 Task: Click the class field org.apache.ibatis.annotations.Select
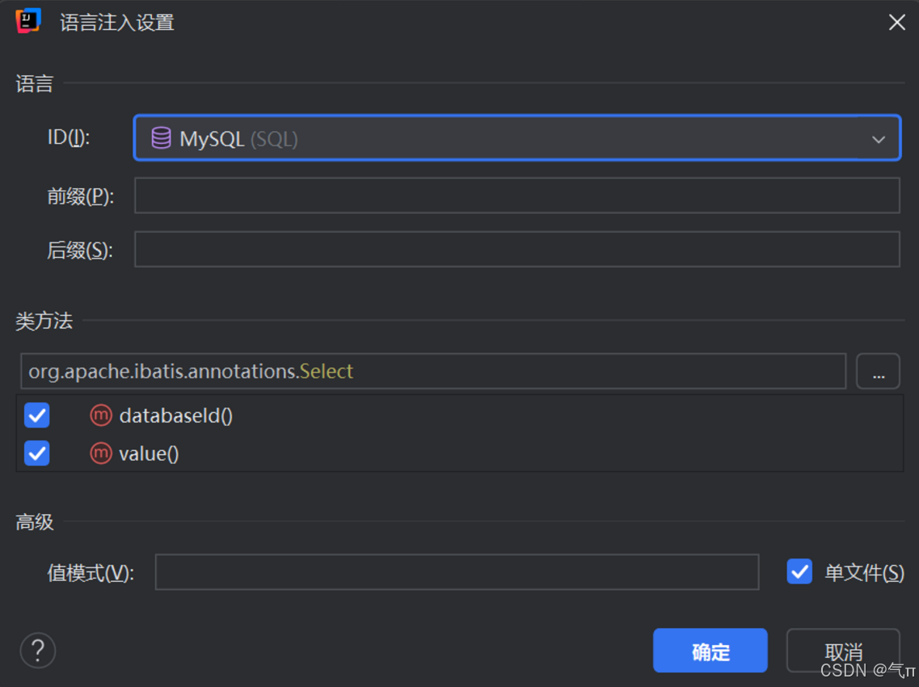pos(433,371)
